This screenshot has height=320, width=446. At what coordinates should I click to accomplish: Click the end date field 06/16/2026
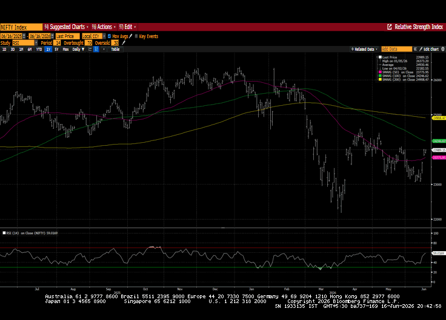(40, 36)
